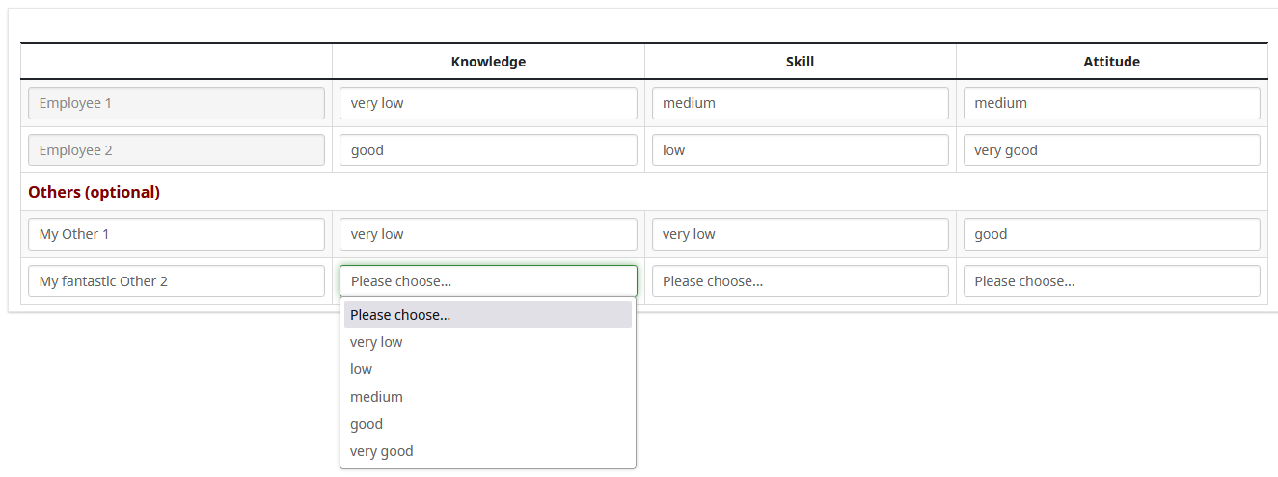Open Employee 2 Attitude dropdown

tap(1111, 150)
